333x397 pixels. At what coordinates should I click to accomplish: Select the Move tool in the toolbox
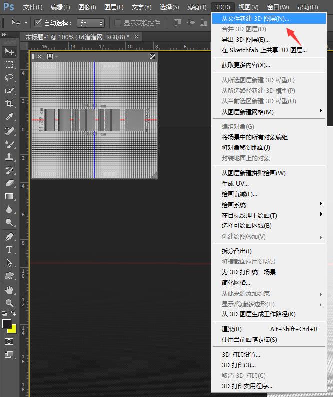[9, 52]
